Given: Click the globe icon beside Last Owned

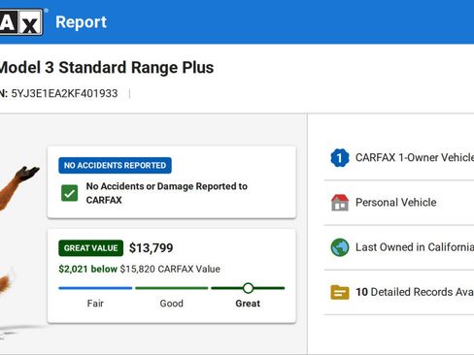Looking at the screenshot, I should tap(340, 247).
